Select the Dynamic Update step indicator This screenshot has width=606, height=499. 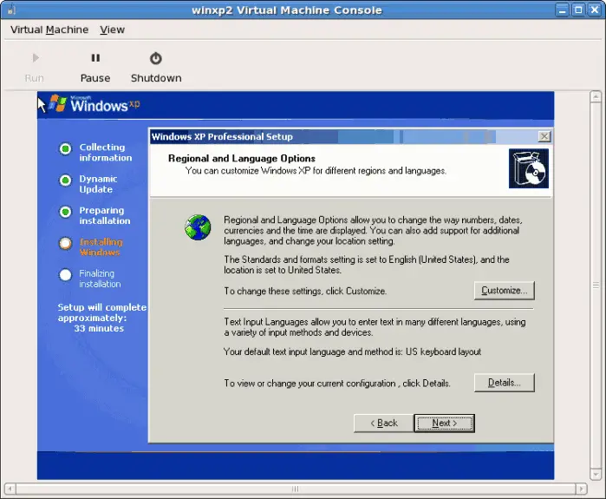pyautogui.click(x=65, y=181)
